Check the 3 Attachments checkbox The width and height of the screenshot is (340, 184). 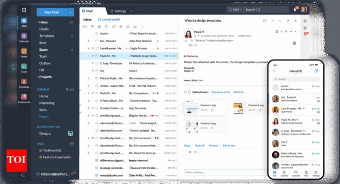click(189, 92)
